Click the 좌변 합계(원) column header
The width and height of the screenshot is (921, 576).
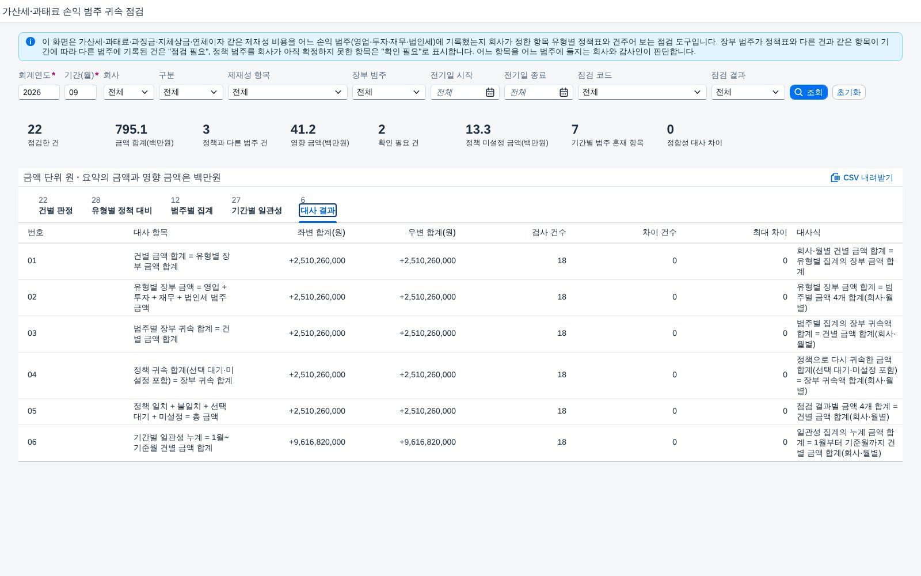[321, 233]
